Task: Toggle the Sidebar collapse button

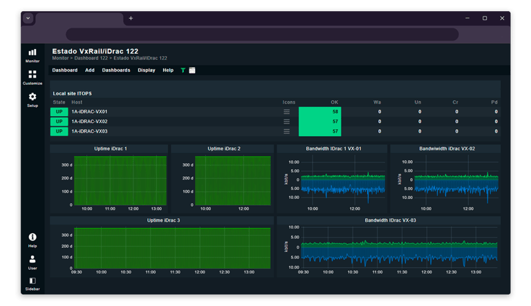Action: coord(32,283)
